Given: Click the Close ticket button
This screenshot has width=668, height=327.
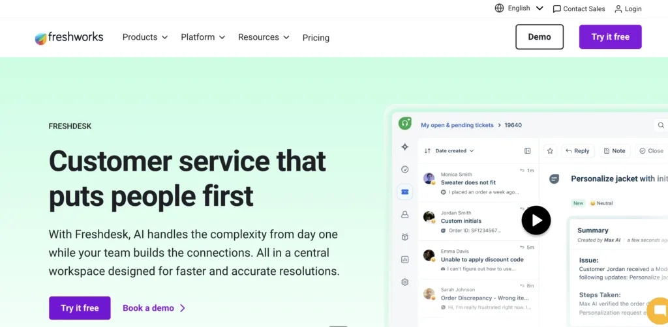Looking at the screenshot, I should pos(652,150).
